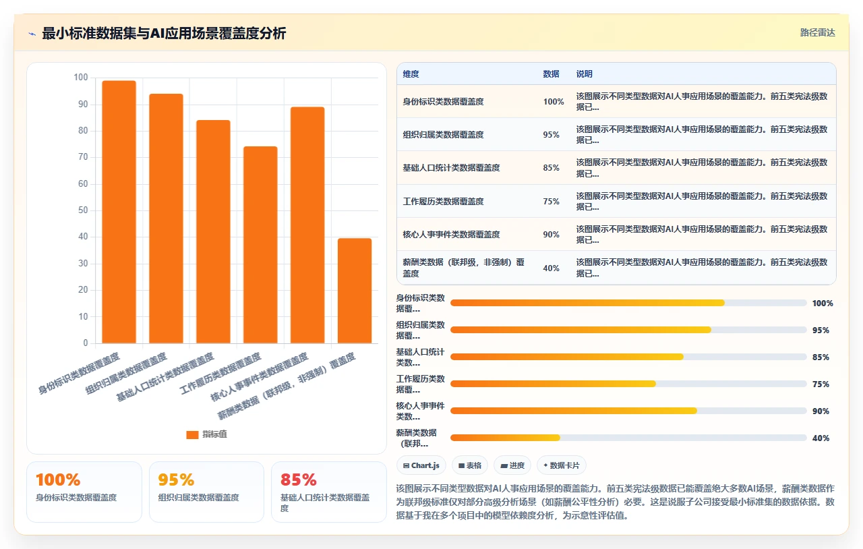Screen dimensions: 863x549
Task: Select the 数据卡片 tag
Action: tap(562, 465)
